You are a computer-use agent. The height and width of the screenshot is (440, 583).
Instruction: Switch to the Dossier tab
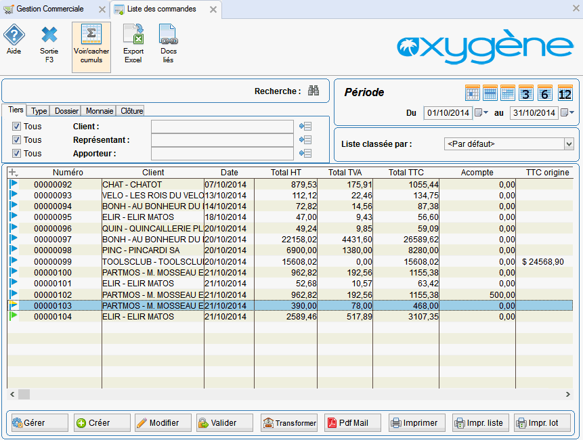pyautogui.click(x=66, y=111)
